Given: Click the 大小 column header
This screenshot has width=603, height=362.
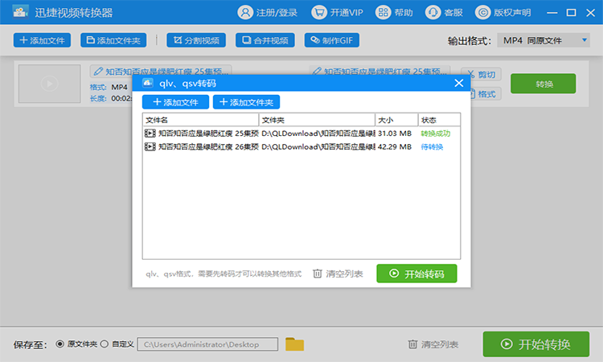Looking at the screenshot, I should [x=396, y=120].
